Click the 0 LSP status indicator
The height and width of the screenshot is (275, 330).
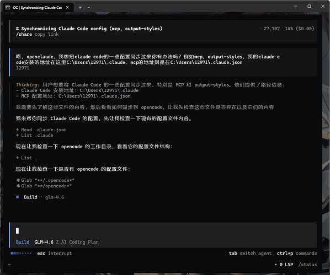(x=286, y=265)
